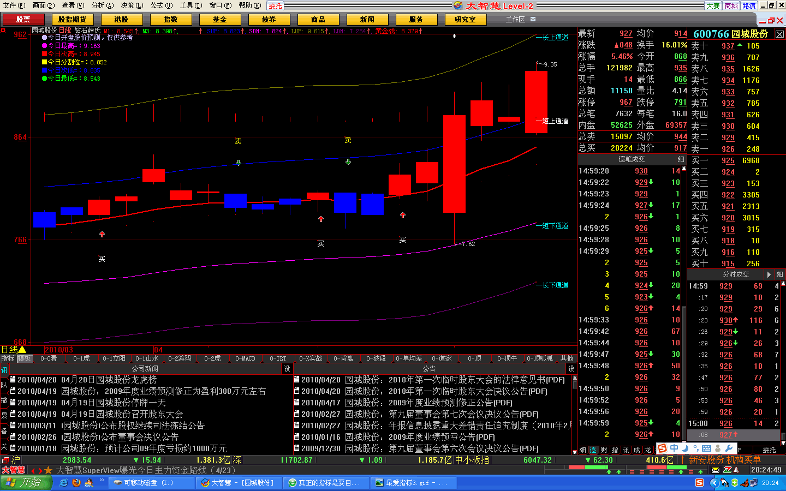The image size is (786, 491).
Task: Click the orange star favorite icon
Action: [x=48, y=470]
